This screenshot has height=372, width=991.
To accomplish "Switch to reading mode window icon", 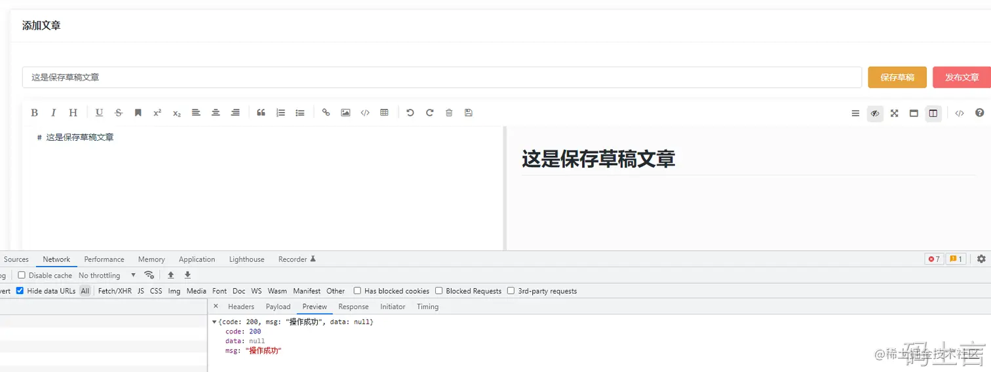I will (914, 113).
